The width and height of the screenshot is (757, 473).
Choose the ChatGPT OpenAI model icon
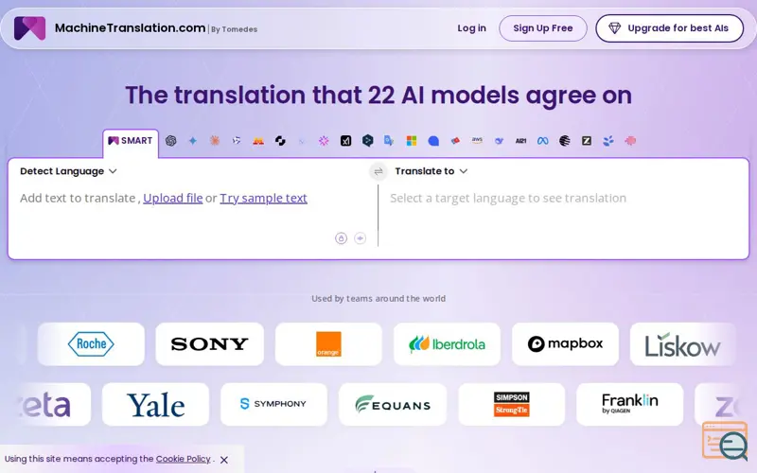pyautogui.click(x=171, y=141)
